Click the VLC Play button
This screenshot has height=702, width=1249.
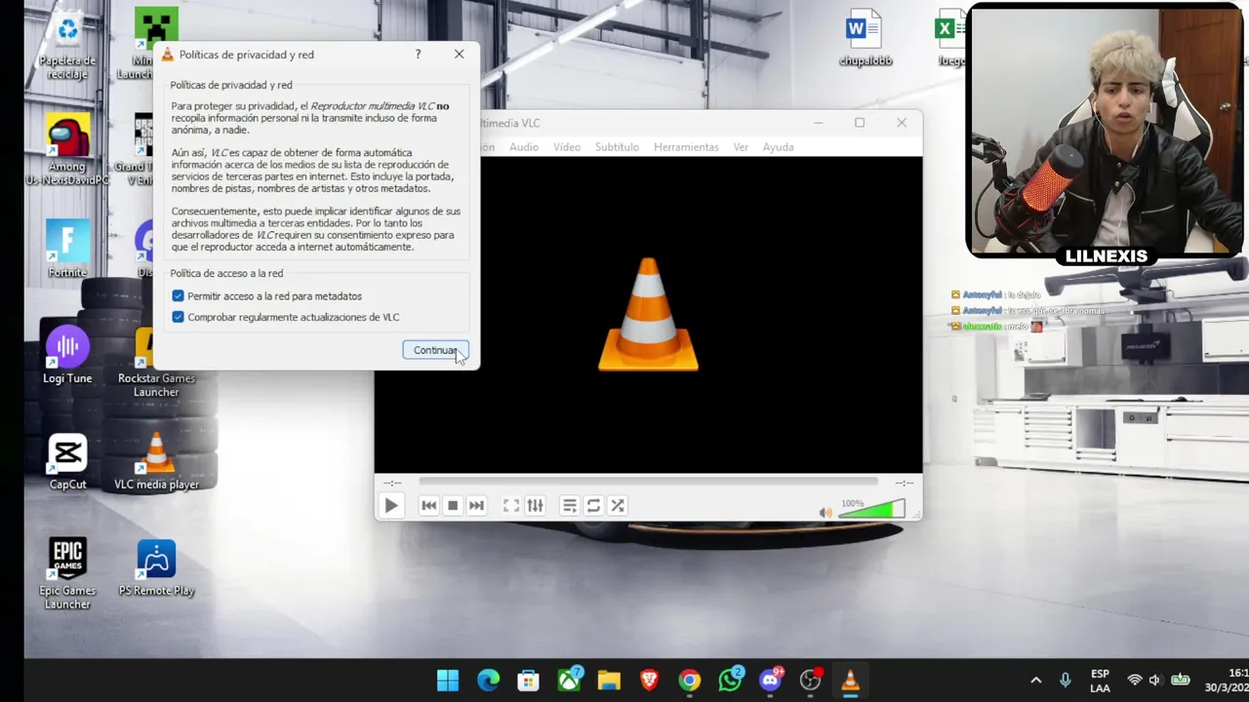(390, 505)
